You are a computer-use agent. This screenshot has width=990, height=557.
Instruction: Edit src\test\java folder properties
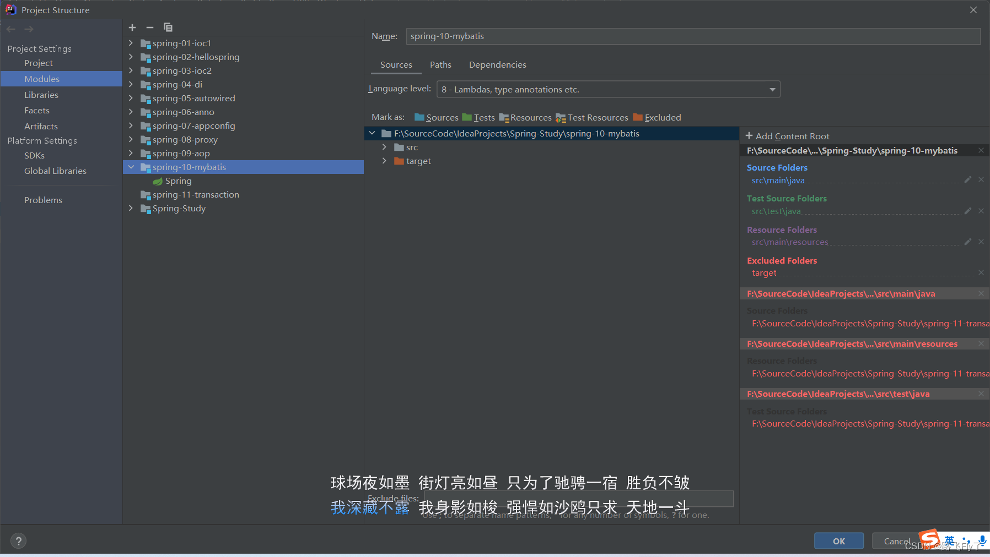point(967,211)
